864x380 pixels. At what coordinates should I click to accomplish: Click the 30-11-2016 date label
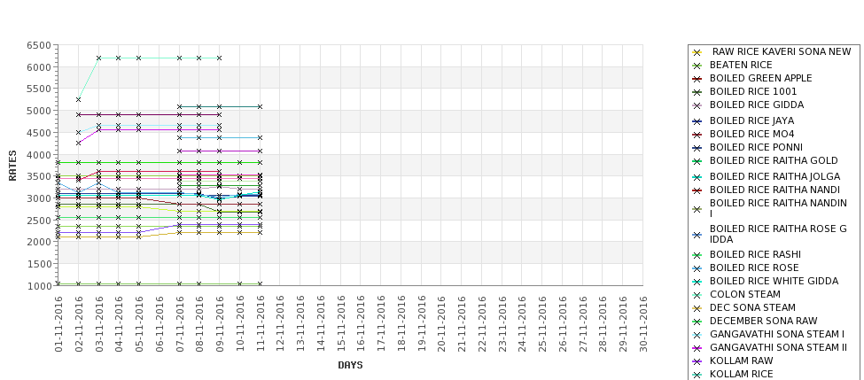tap(643, 324)
